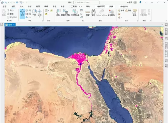
Task: Open 按位置选择 (Select By Location)
Action: (75, 13)
